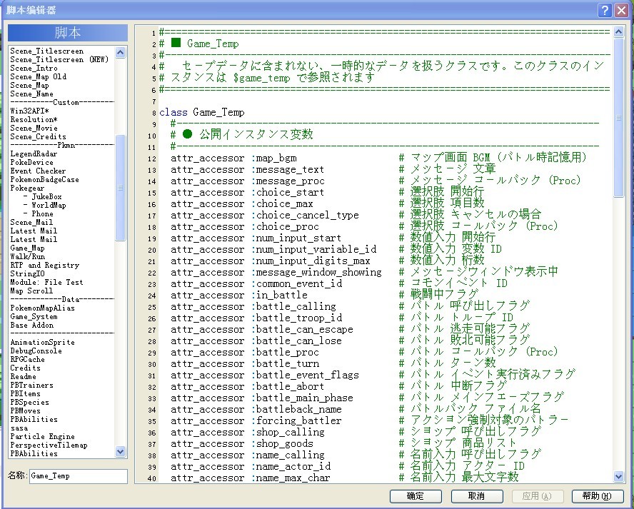This screenshot has height=509, width=634.
Task: Select the StringIO script
Action: 28,273
